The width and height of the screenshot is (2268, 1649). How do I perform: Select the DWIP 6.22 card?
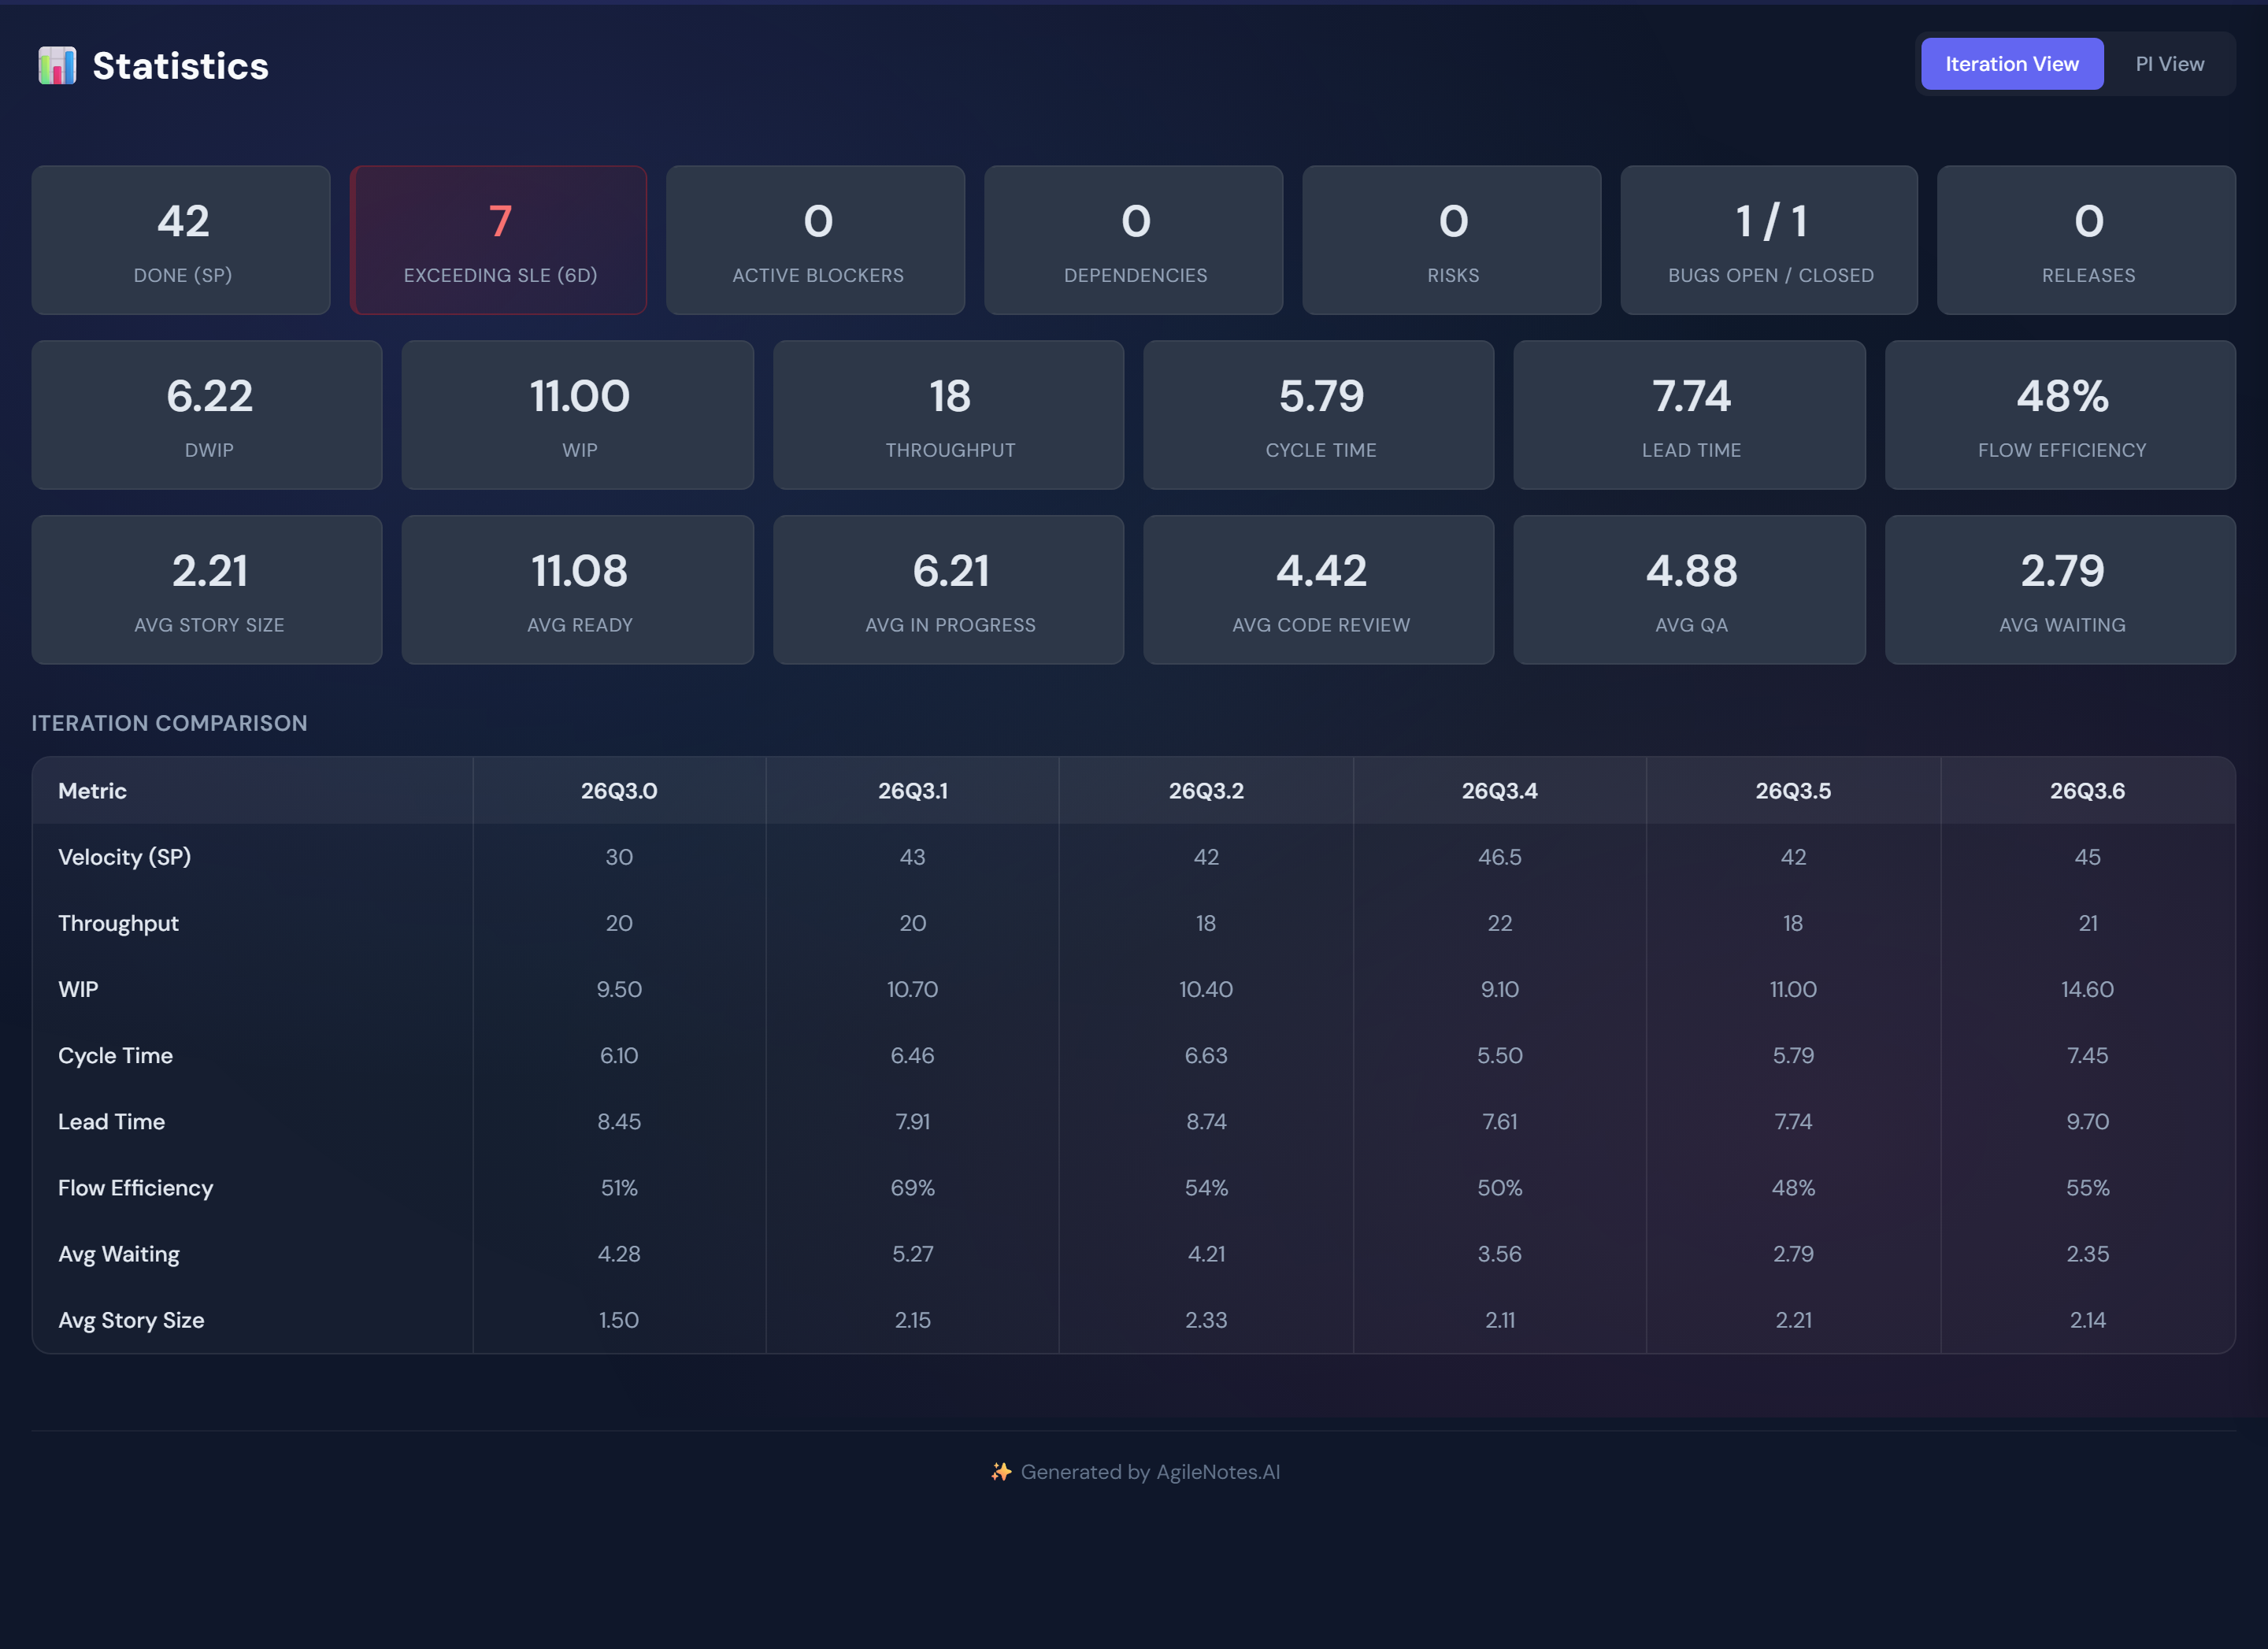(x=207, y=415)
